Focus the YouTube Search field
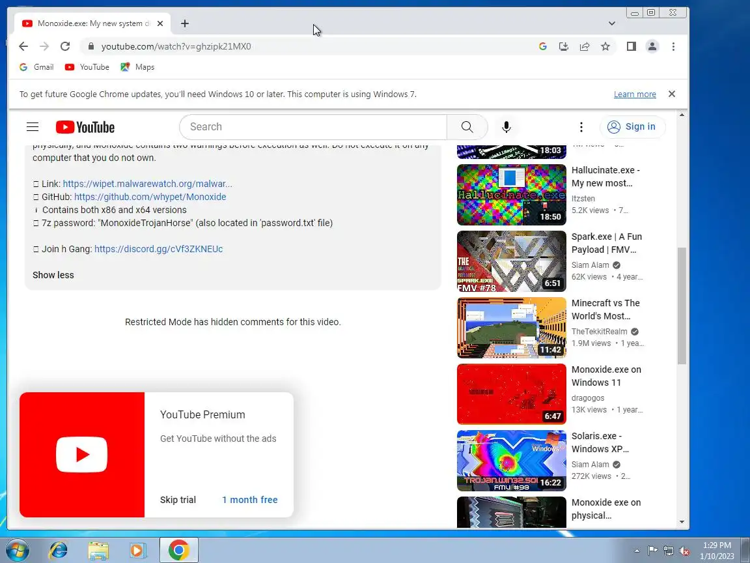Image resolution: width=750 pixels, height=563 pixels. [313, 127]
